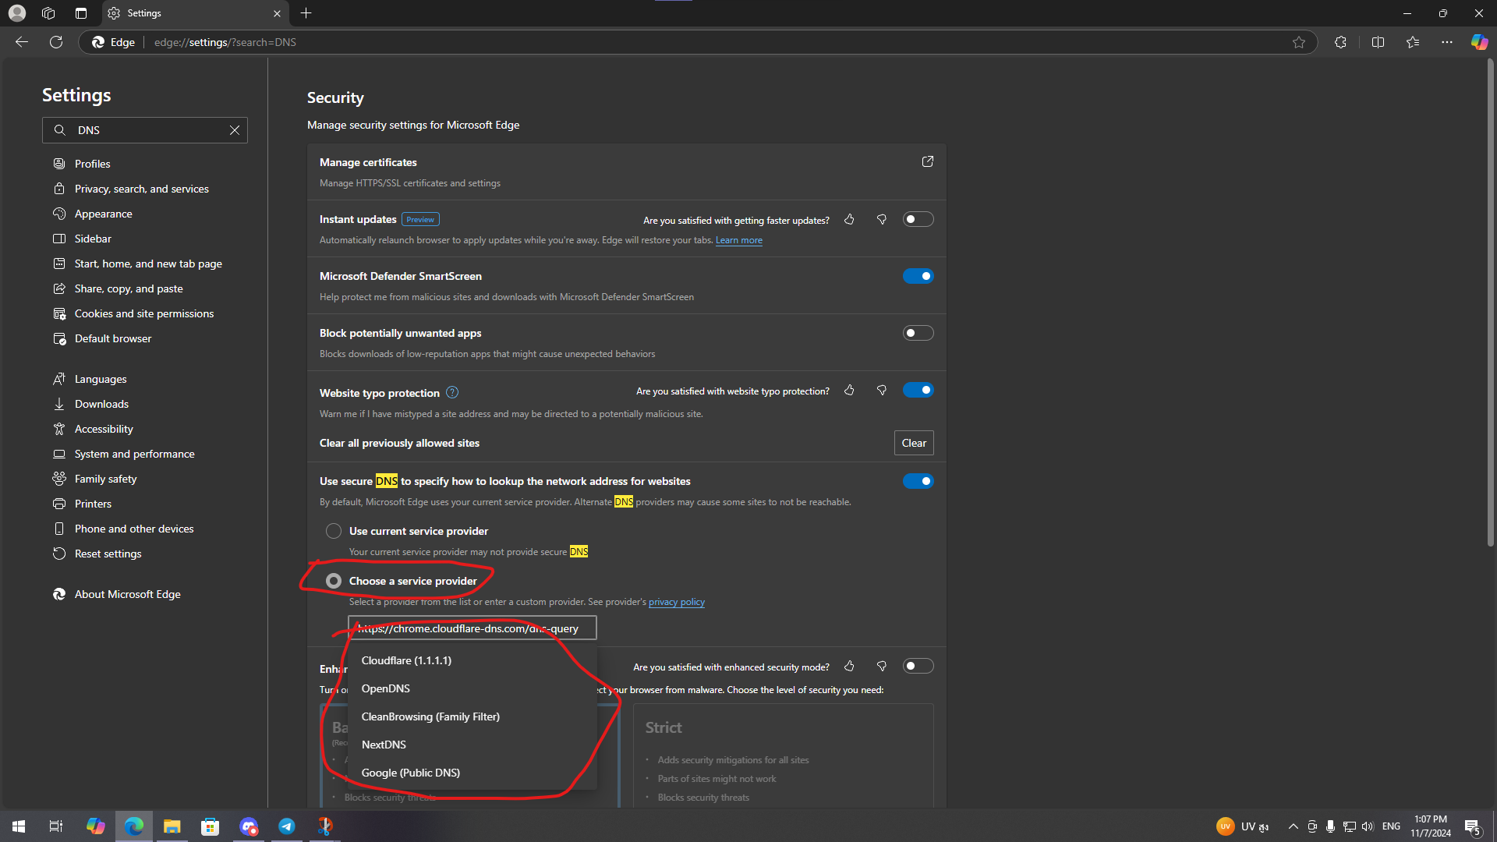Enable Block potentially unwanted apps toggle
Image resolution: width=1497 pixels, height=842 pixels.
tap(918, 333)
